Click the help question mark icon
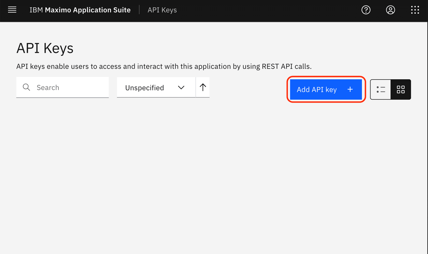 [x=366, y=10]
